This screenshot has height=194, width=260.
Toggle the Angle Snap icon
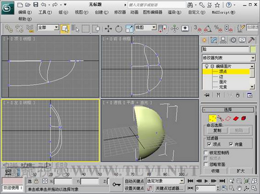(x=208, y=29)
